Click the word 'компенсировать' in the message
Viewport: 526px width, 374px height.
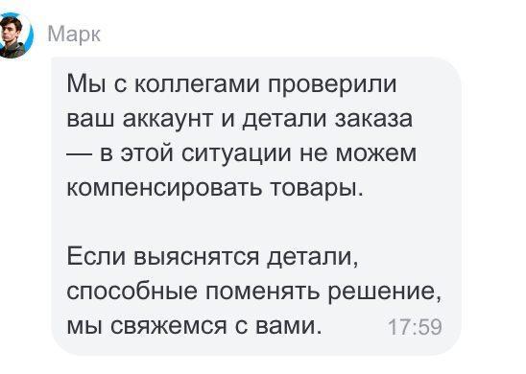(x=164, y=189)
